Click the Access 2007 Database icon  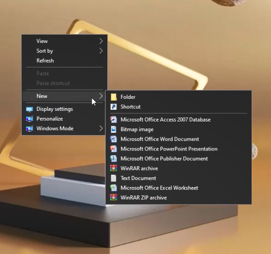click(113, 120)
